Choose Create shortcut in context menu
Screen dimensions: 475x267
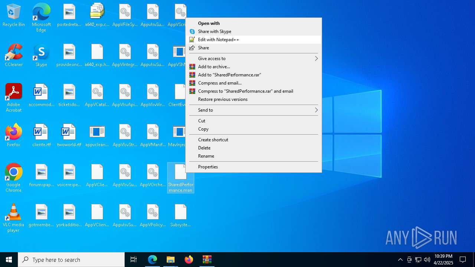(253, 140)
